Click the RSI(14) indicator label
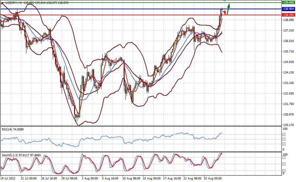 pyautogui.click(x=7, y=129)
